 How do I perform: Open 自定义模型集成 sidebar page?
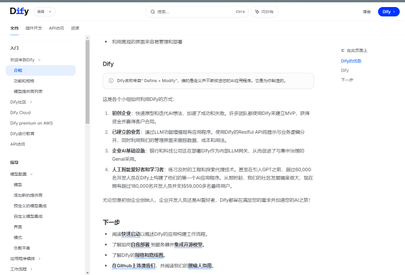click(28, 216)
